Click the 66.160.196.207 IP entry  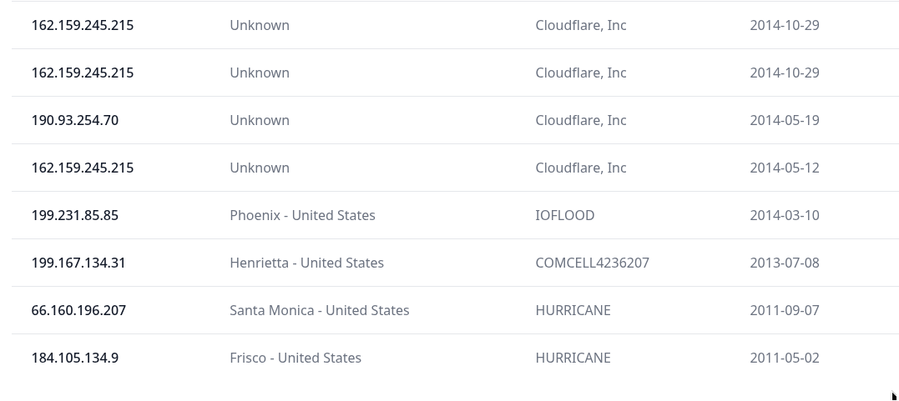pos(78,310)
